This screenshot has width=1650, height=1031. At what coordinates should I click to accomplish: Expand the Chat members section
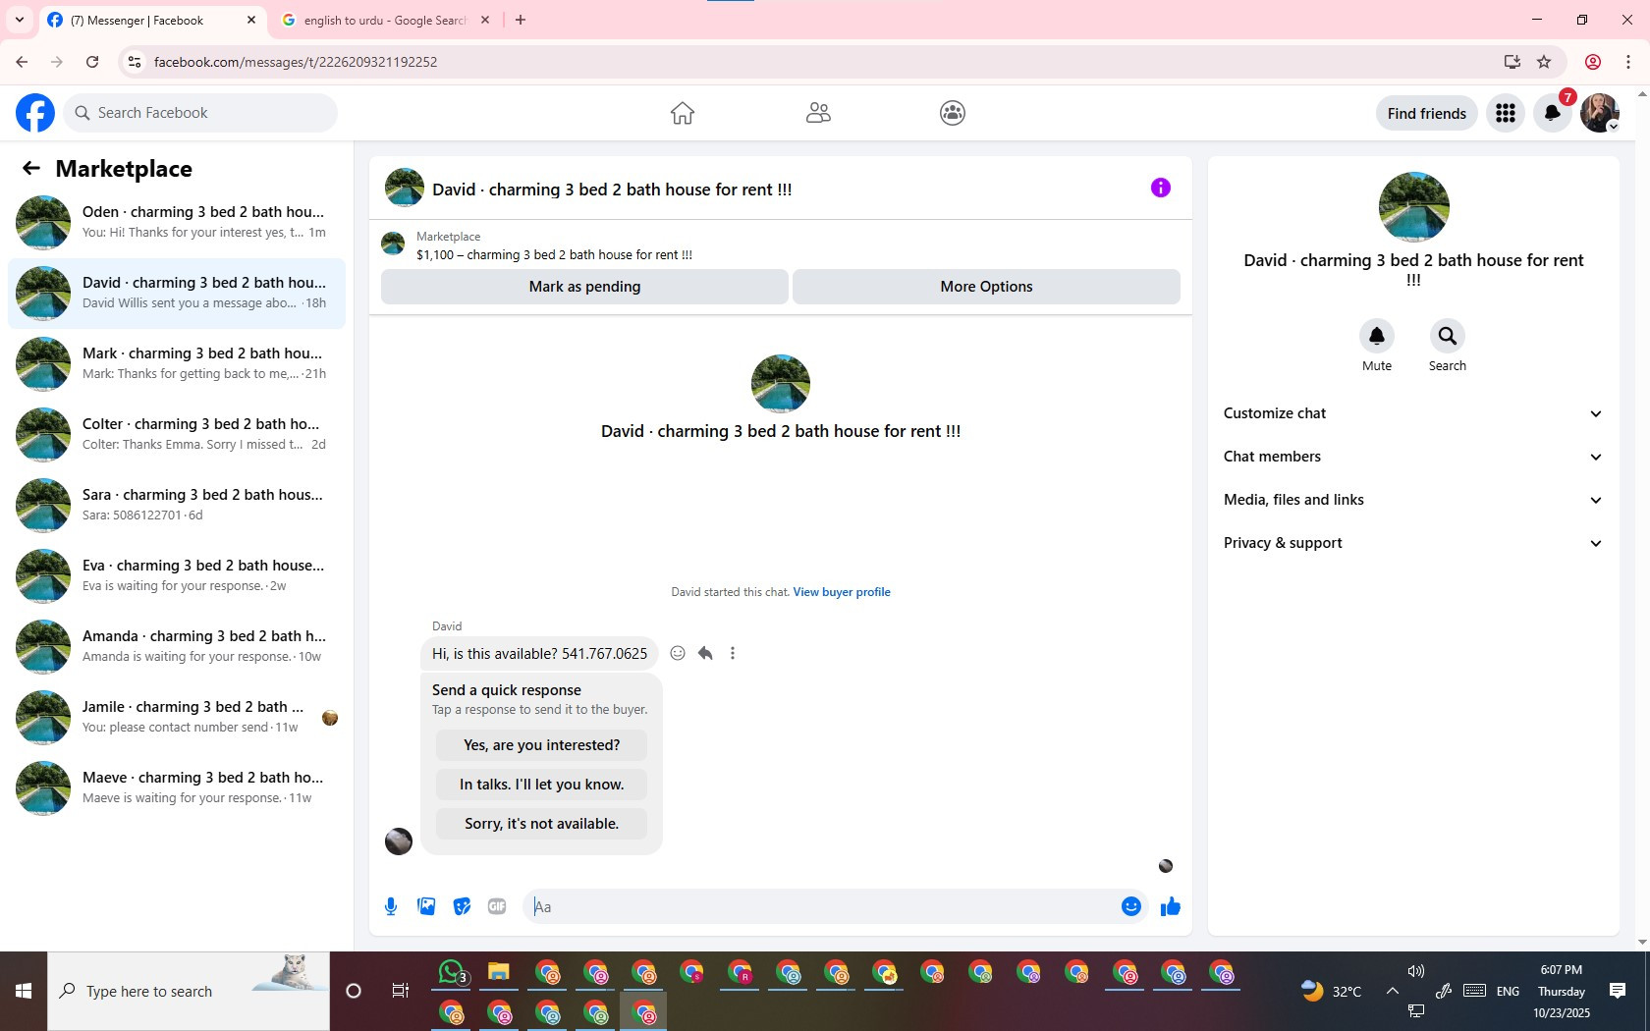click(x=1413, y=457)
